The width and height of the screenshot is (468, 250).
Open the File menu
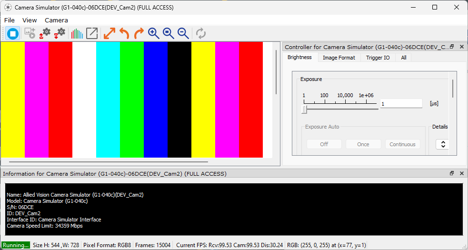tap(10, 20)
